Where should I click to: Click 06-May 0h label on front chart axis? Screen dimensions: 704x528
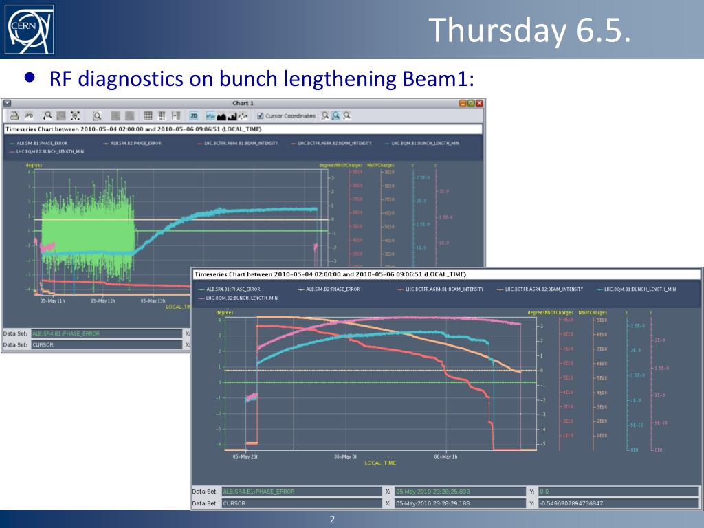point(346,456)
